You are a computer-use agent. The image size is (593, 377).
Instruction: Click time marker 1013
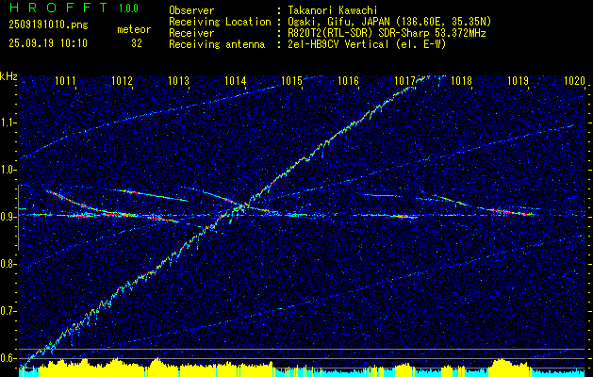click(x=178, y=80)
